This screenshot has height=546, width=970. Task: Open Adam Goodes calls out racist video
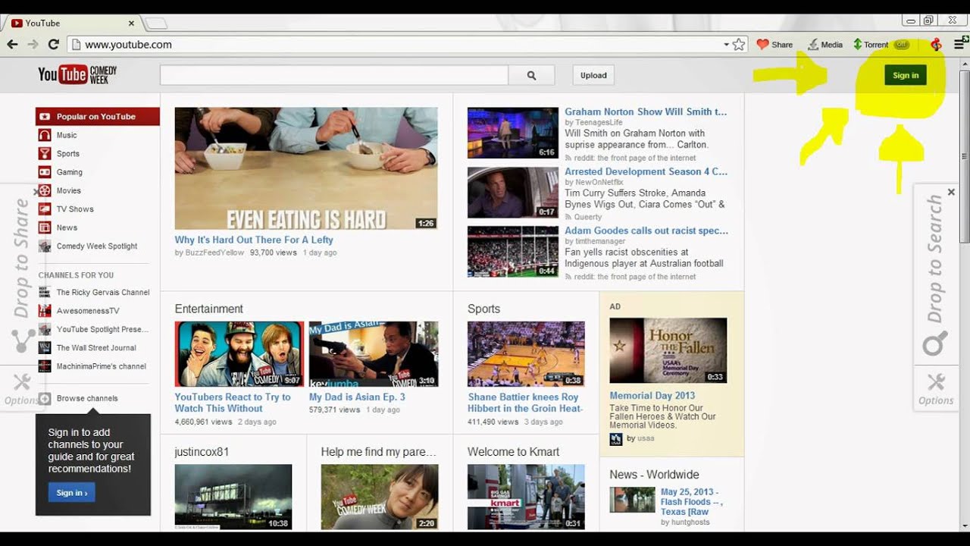(646, 231)
